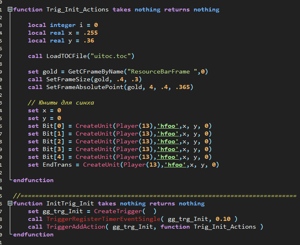Click GetCFrameByName in the gold assignment

96,71
